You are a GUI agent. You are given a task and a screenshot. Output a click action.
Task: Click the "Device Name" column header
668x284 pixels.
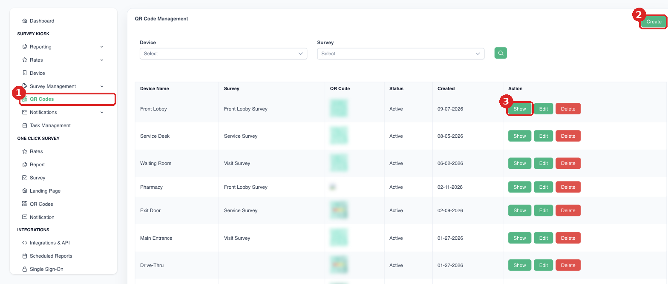(x=155, y=88)
